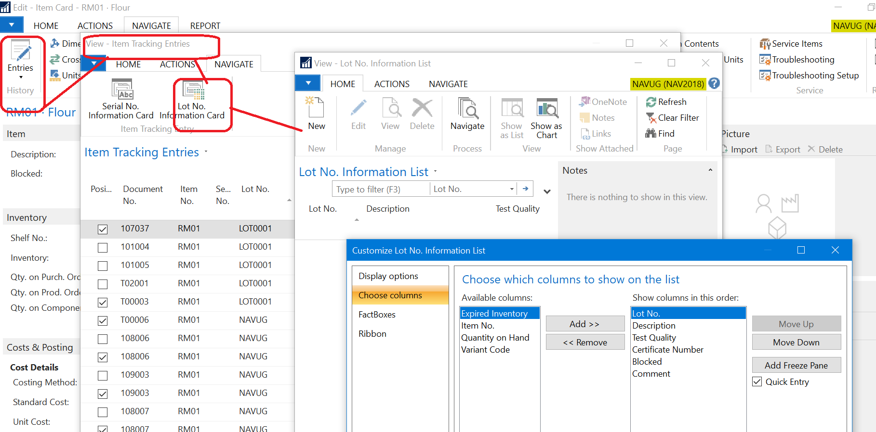
Task: Click Import under Picture
Action: (740, 149)
